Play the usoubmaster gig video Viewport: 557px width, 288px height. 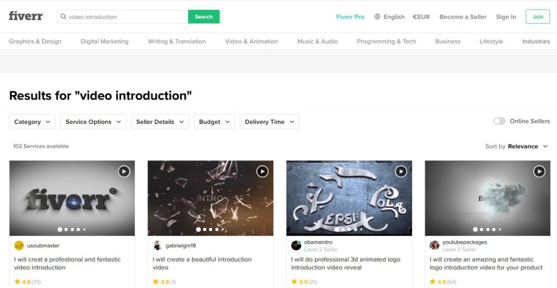(124, 172)
